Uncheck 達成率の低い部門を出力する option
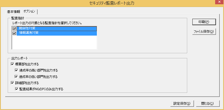This screenshot has width=224, height=110. click(17, 77)
